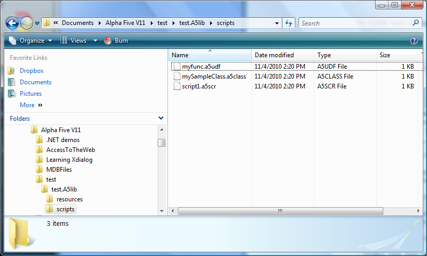Select the test.A5lib folder in tree
This screenshot has height=256, width=427.
point(64,189)
